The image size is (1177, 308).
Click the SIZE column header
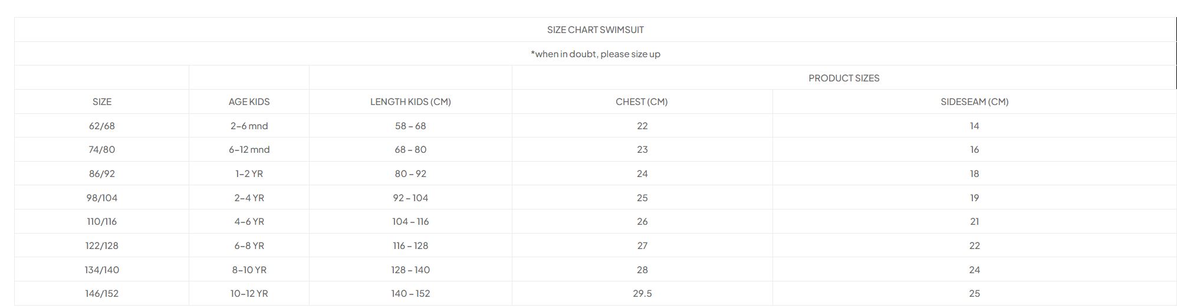pos(102,101)
